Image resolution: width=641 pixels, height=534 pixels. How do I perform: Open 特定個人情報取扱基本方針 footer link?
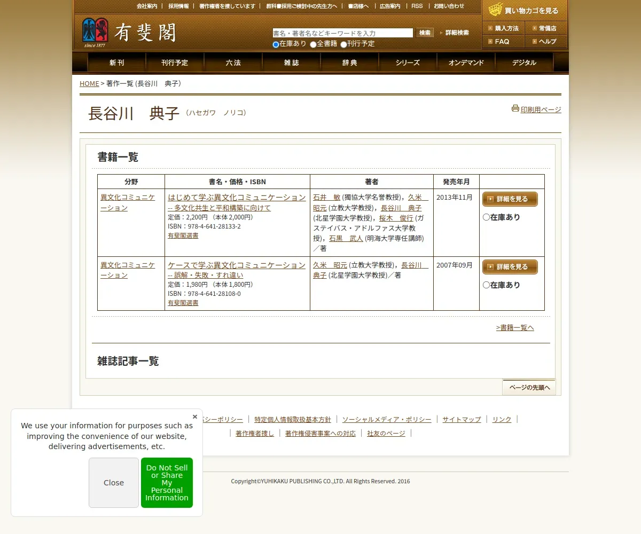(293, 419)
